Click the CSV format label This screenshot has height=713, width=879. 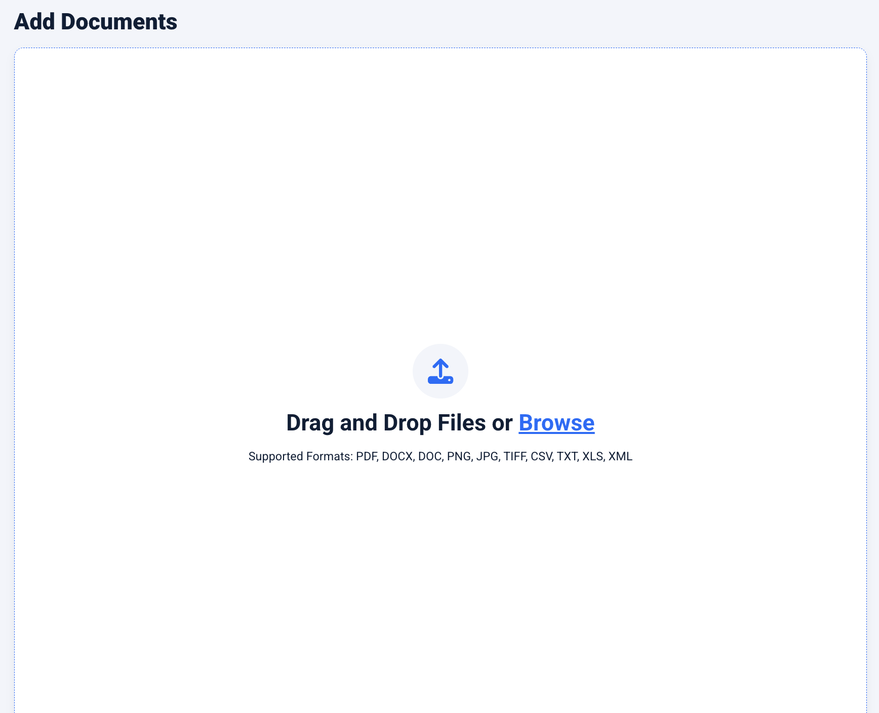541,456
